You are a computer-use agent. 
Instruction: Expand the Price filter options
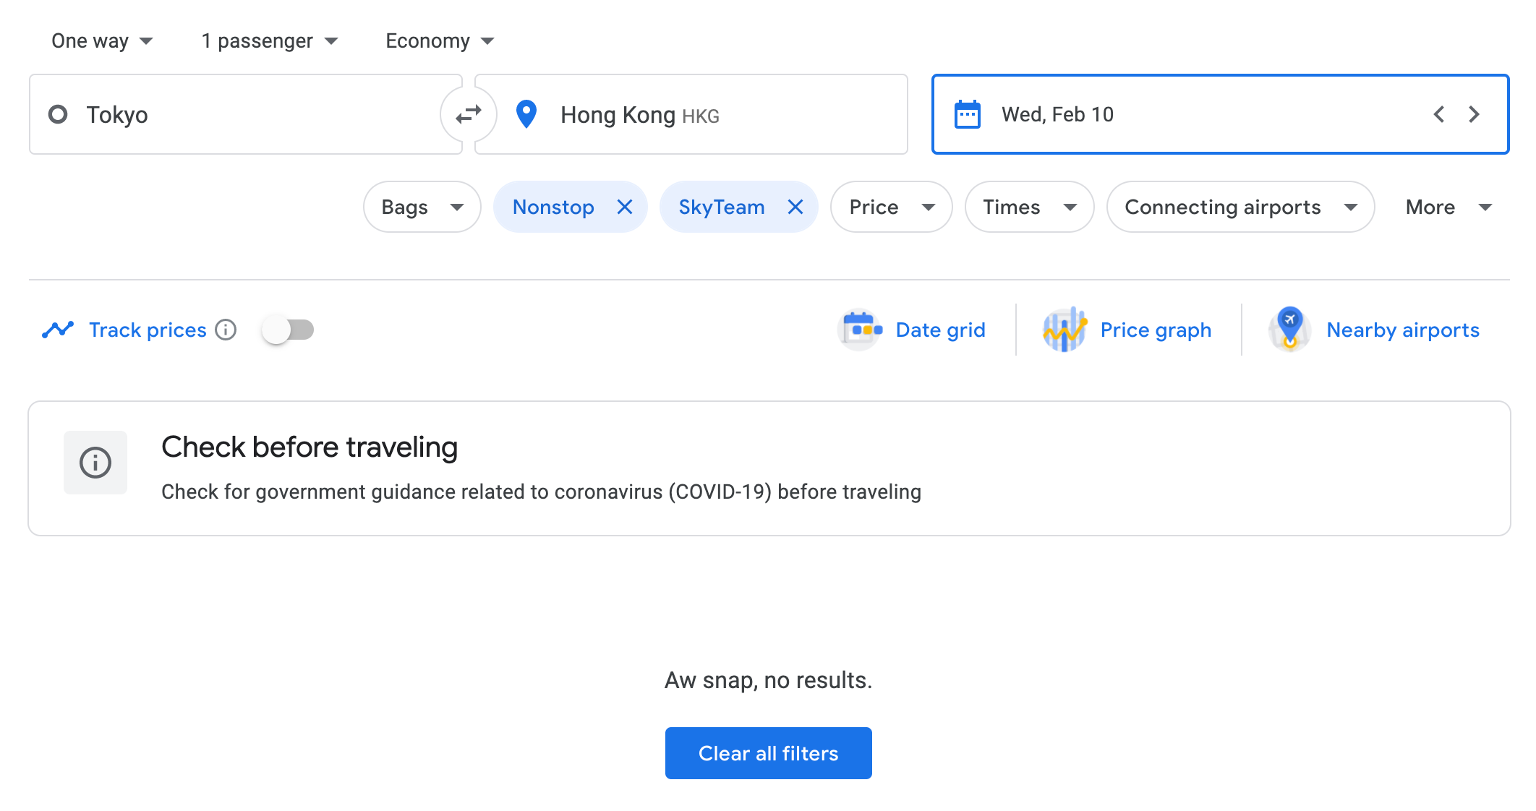pyautogui.click(x=891, y=207)
